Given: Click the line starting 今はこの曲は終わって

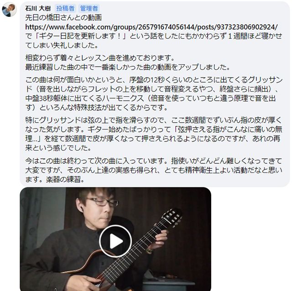Looking at the screenshot, I should click(154, 161).
